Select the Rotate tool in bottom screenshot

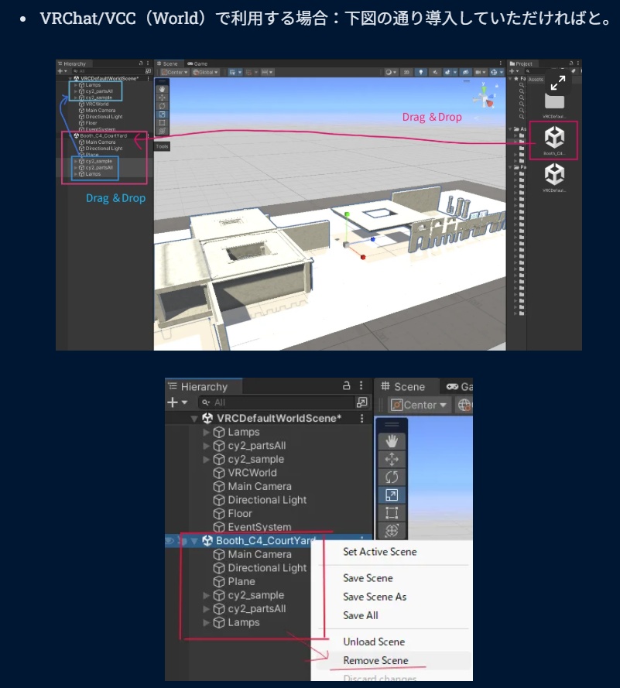point(392,477)
